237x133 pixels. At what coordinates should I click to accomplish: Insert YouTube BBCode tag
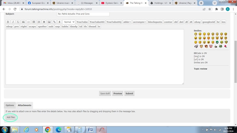coord(82,22)
